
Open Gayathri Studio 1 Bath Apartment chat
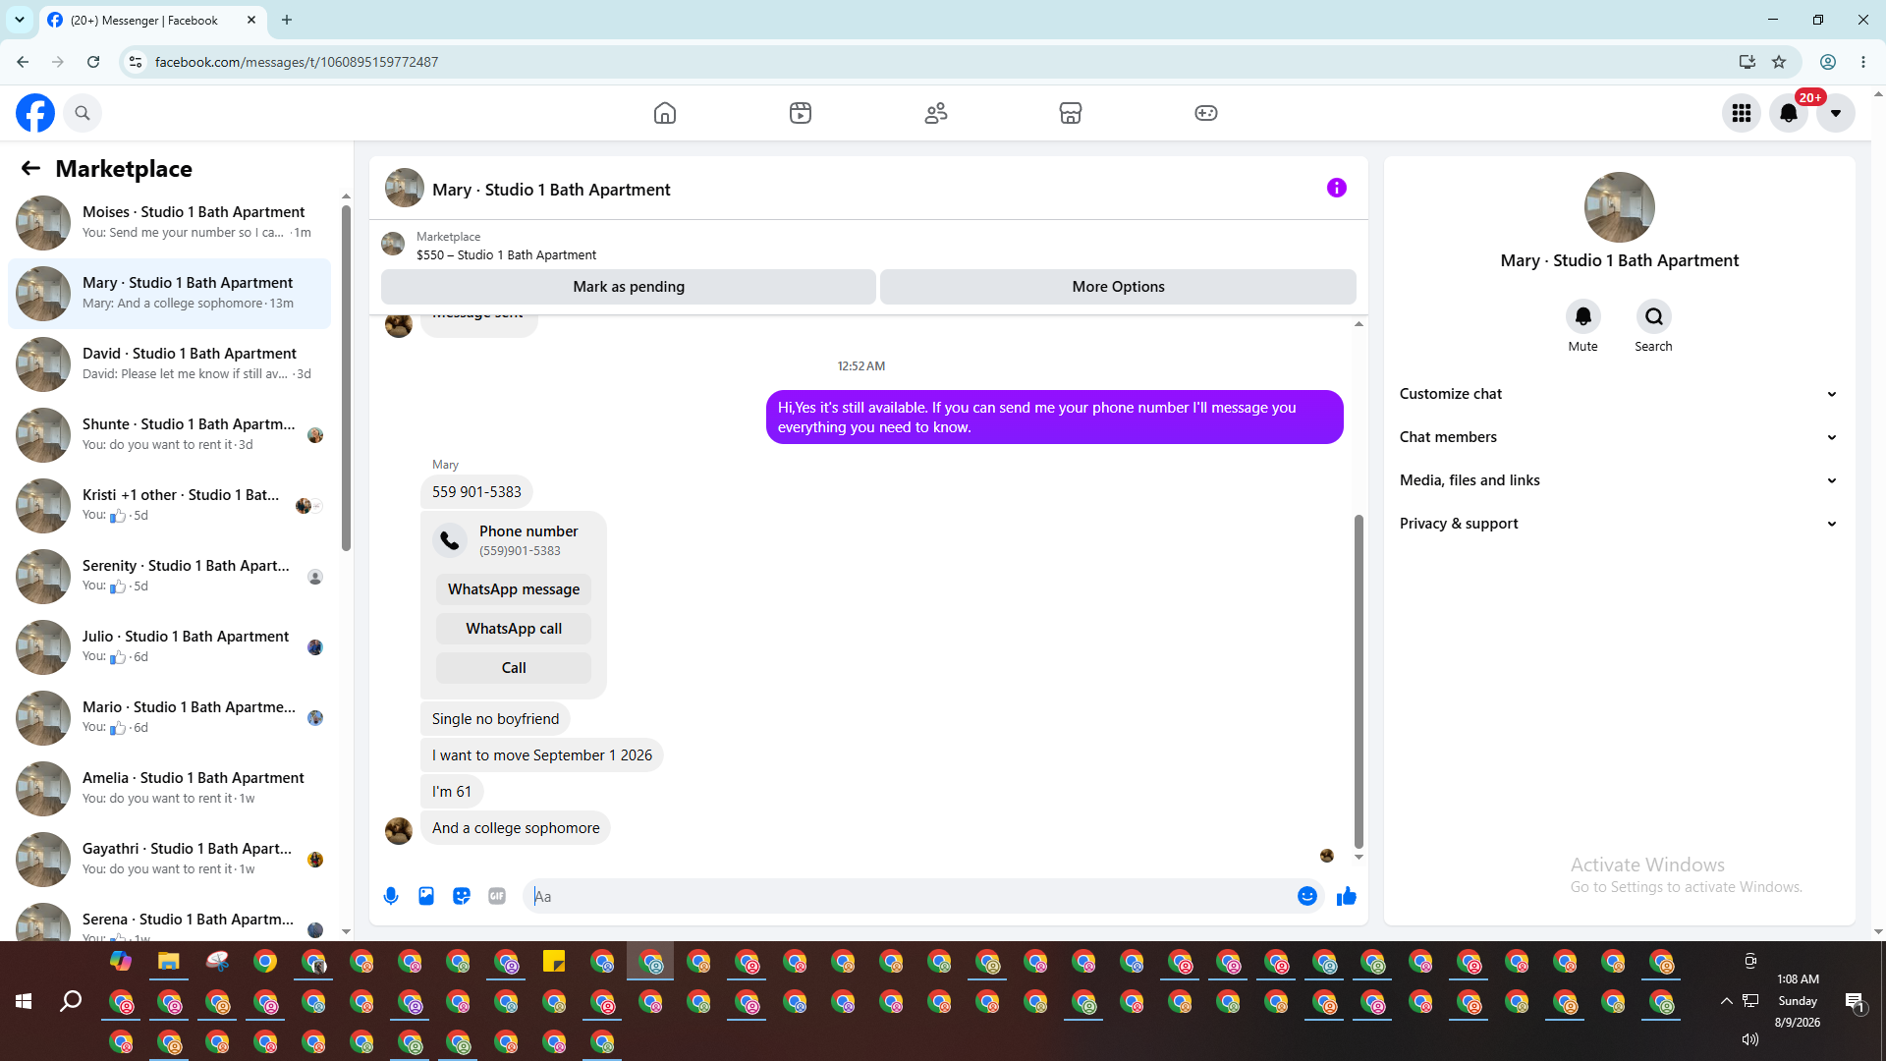point(169,859)
